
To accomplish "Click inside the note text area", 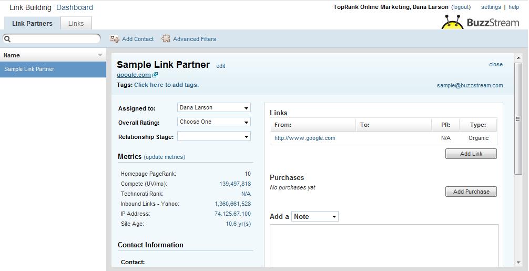I will pos(384,245).
